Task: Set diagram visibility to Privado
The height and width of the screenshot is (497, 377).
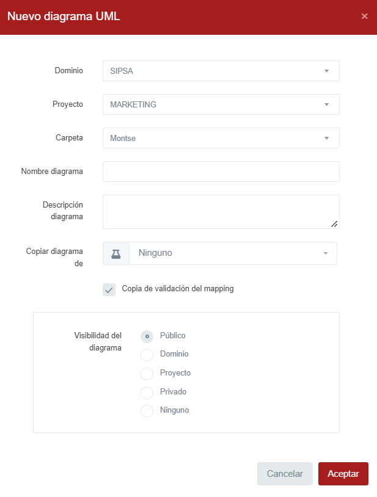Action: tap(147, 393)
